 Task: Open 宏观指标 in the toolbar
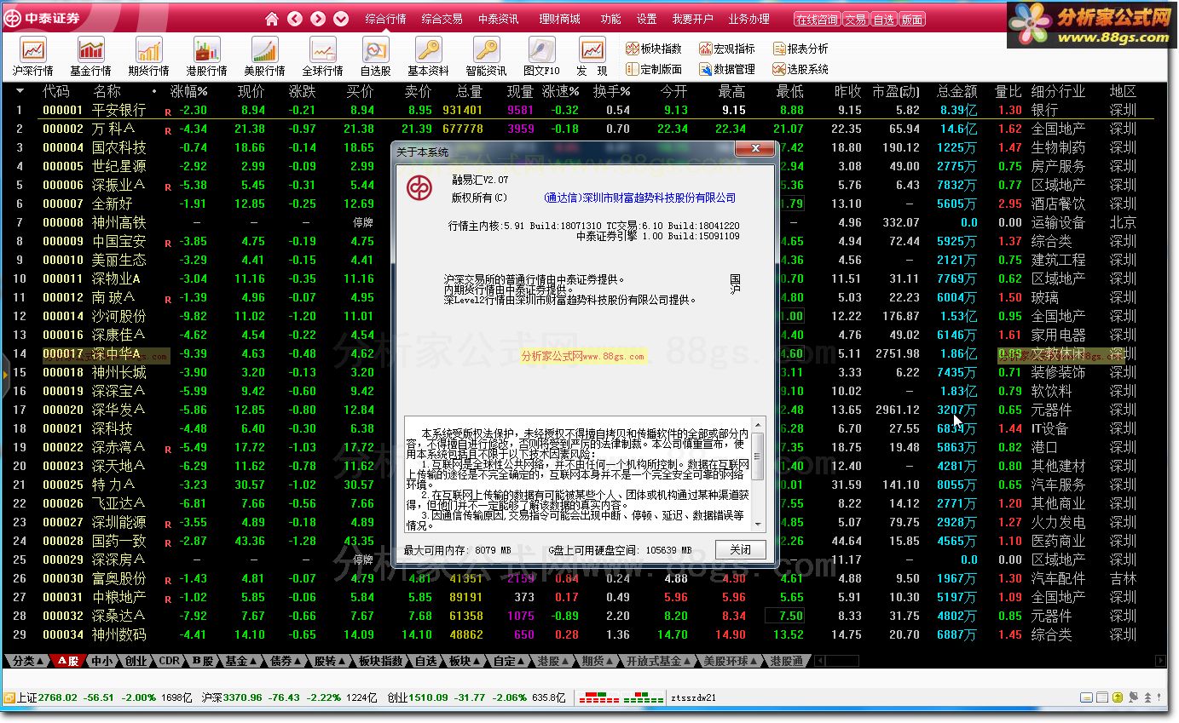727,49
